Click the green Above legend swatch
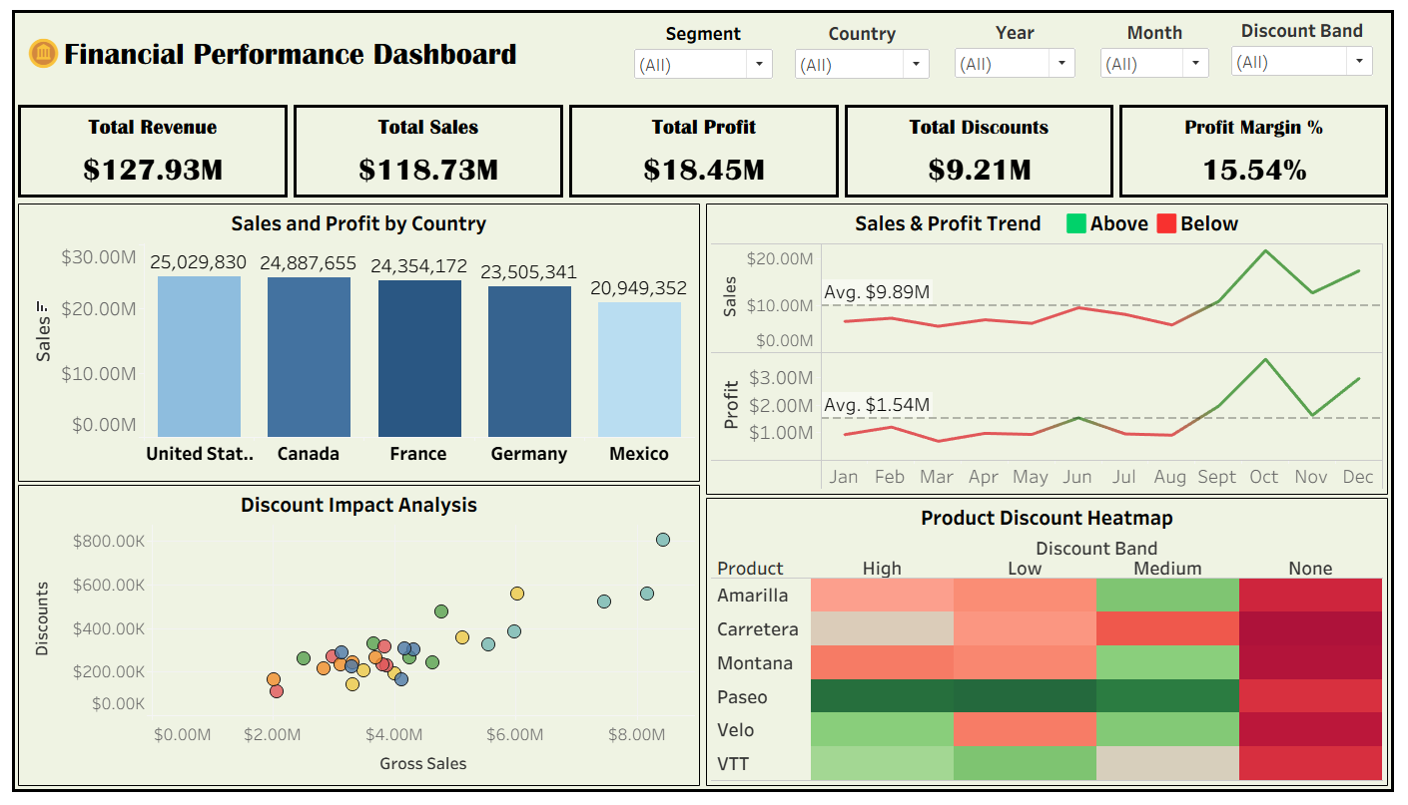The width and height of the screenshot is (1408, 805). tap(1075, 223)
